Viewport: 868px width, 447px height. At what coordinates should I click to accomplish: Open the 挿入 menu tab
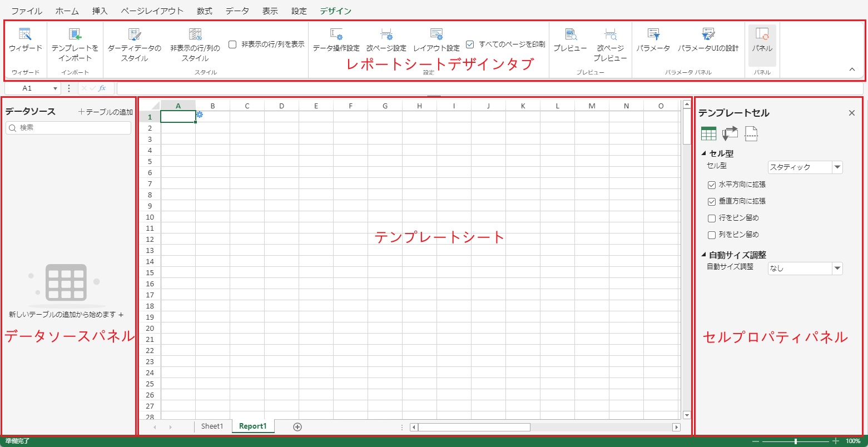tap(100, 11)
